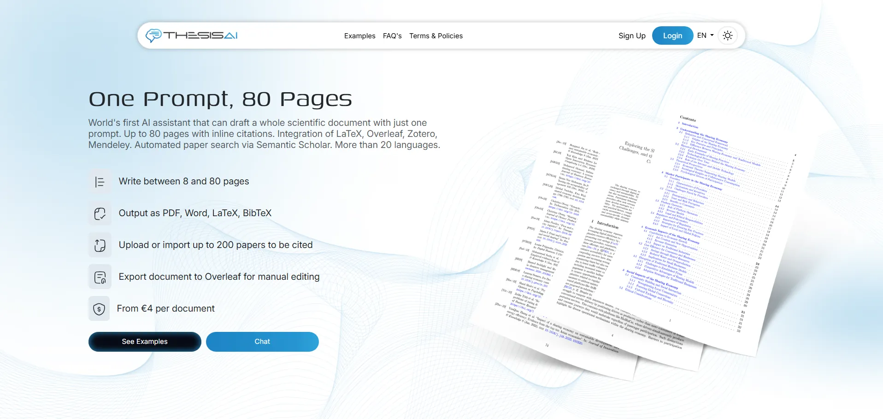
Task: Click the "One Prompt, 80 Pages" headline
Action: coord(220,99)
